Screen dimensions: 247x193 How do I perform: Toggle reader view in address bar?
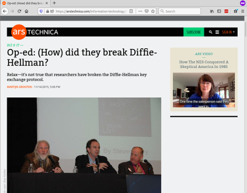tap(131, 11)
